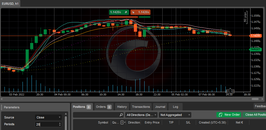Open the Transactions tab
The width and height of the screenshot is (266, 130).
(141, 107)
